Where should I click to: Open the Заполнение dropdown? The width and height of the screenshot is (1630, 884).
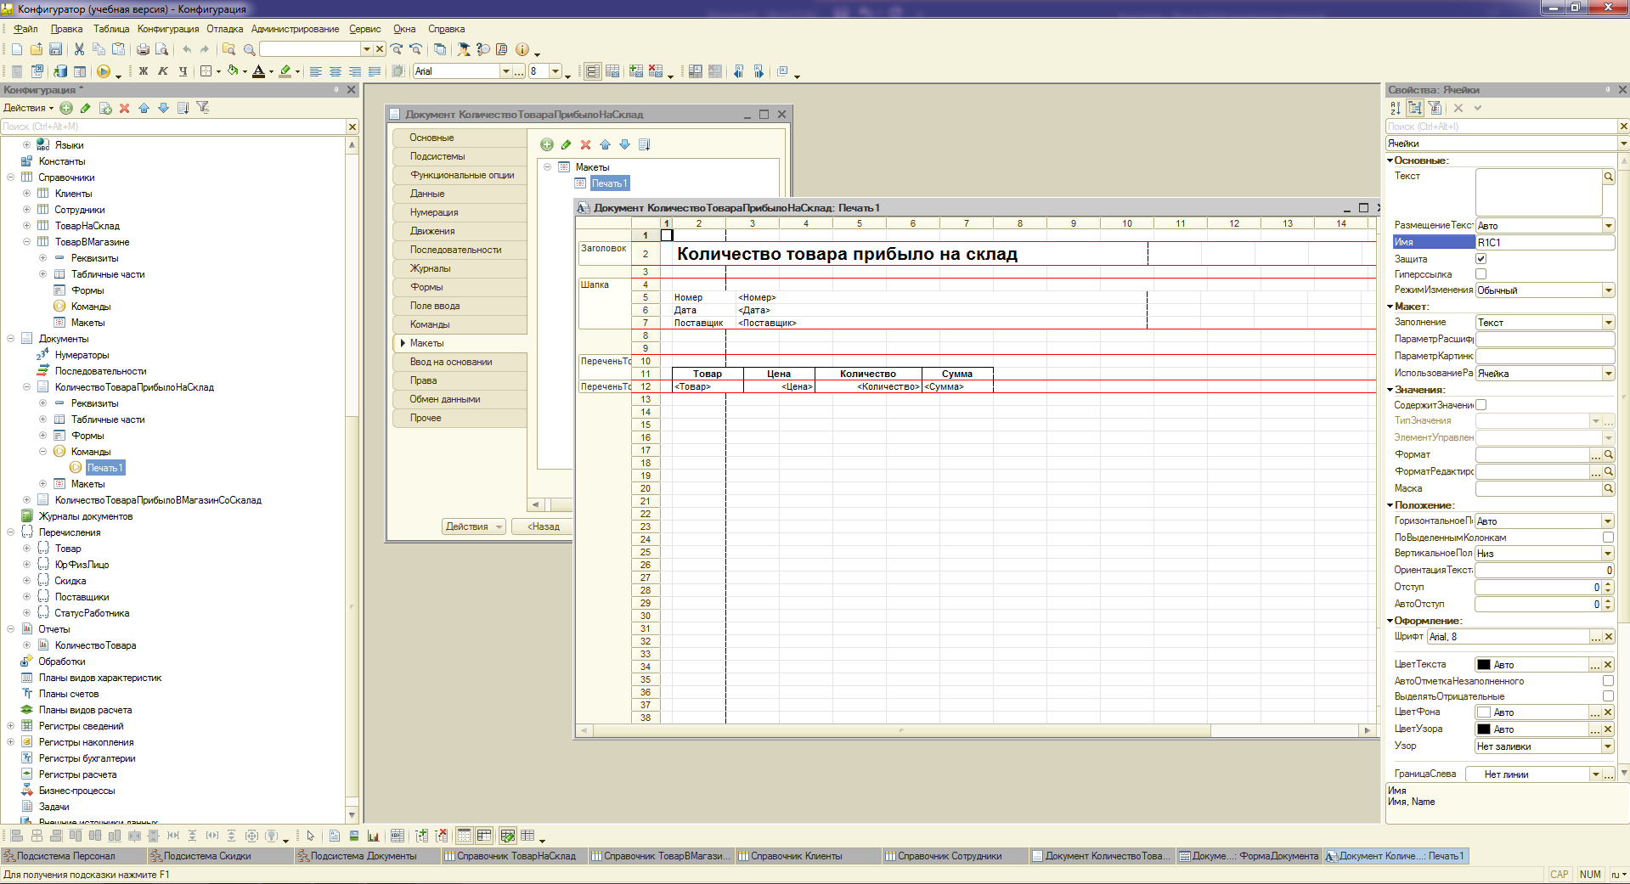(x=1609, y=323)
